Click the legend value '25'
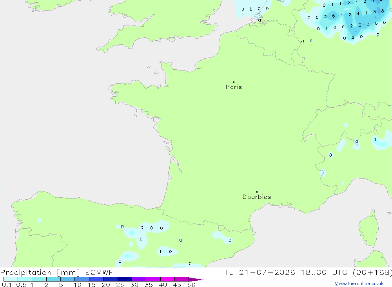392x287 pixels. 120,285
